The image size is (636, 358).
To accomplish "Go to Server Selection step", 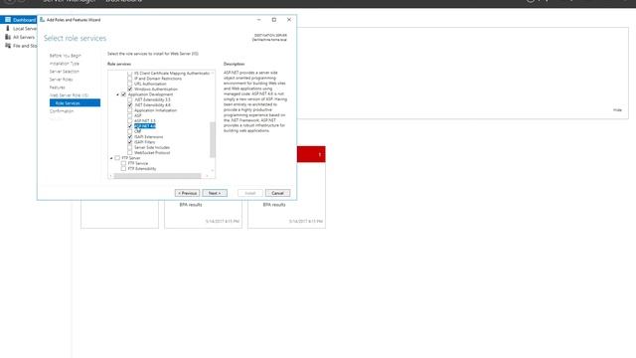I will pyautogui.click(x=65, y=72).
